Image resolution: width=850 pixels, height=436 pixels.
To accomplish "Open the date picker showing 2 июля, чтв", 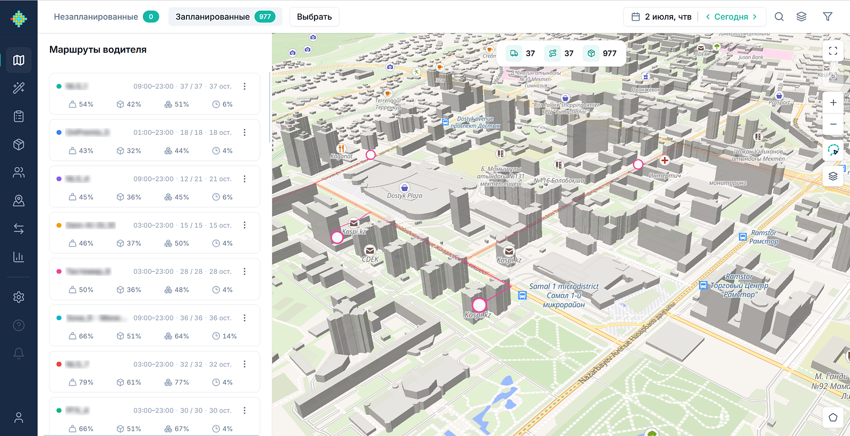I will (661, 16).
